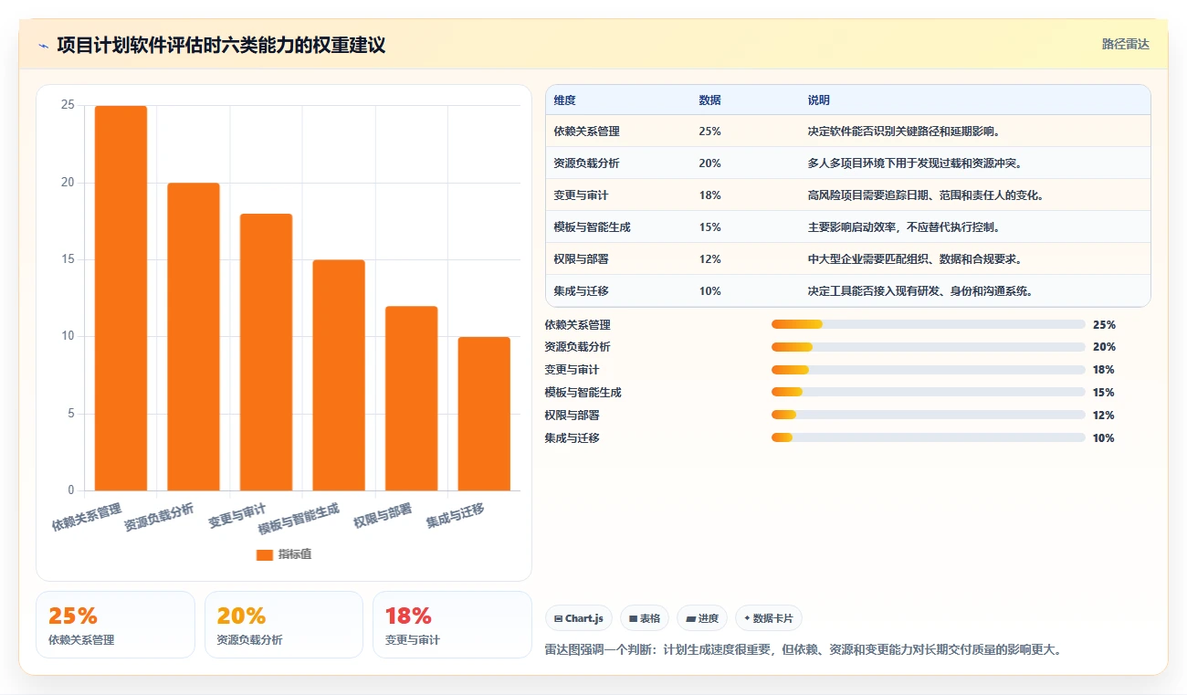Click the x-axis label 集成与迁移
Screen dimensions: 1187x695
point(455,515)
